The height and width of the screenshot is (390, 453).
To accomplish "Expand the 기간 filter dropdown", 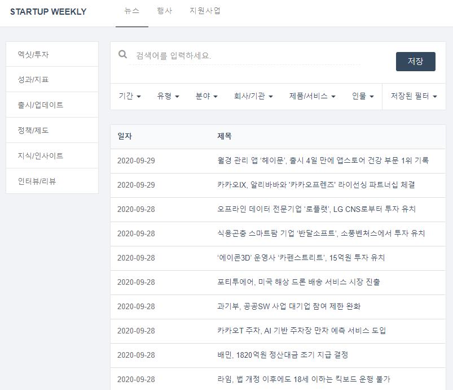I will click(x=130, y=96).
